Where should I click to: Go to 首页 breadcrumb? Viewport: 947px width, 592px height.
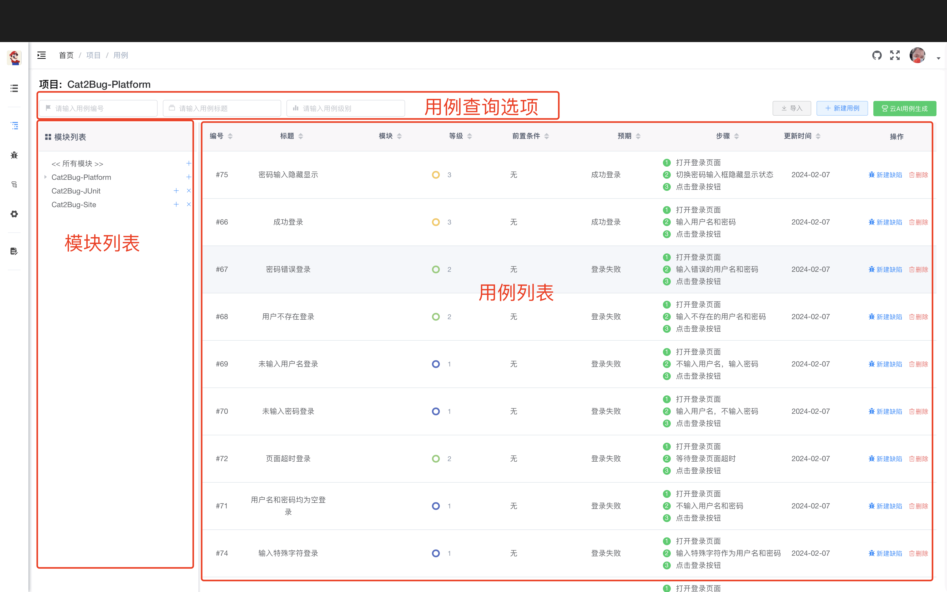tap(66, 55)
